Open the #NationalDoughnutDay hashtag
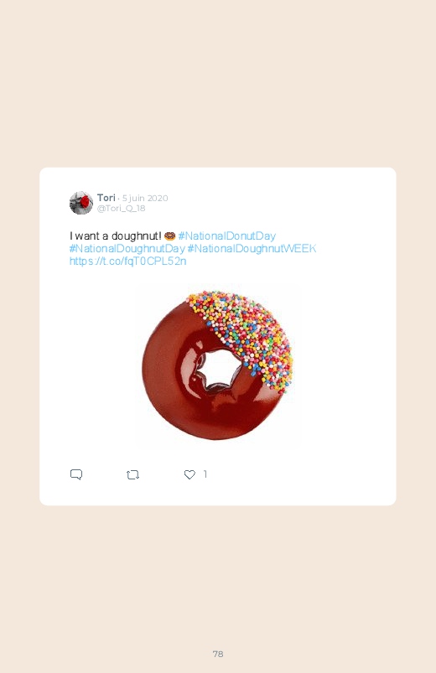This screenshot has height=673, width=436. tap(127, 249)
